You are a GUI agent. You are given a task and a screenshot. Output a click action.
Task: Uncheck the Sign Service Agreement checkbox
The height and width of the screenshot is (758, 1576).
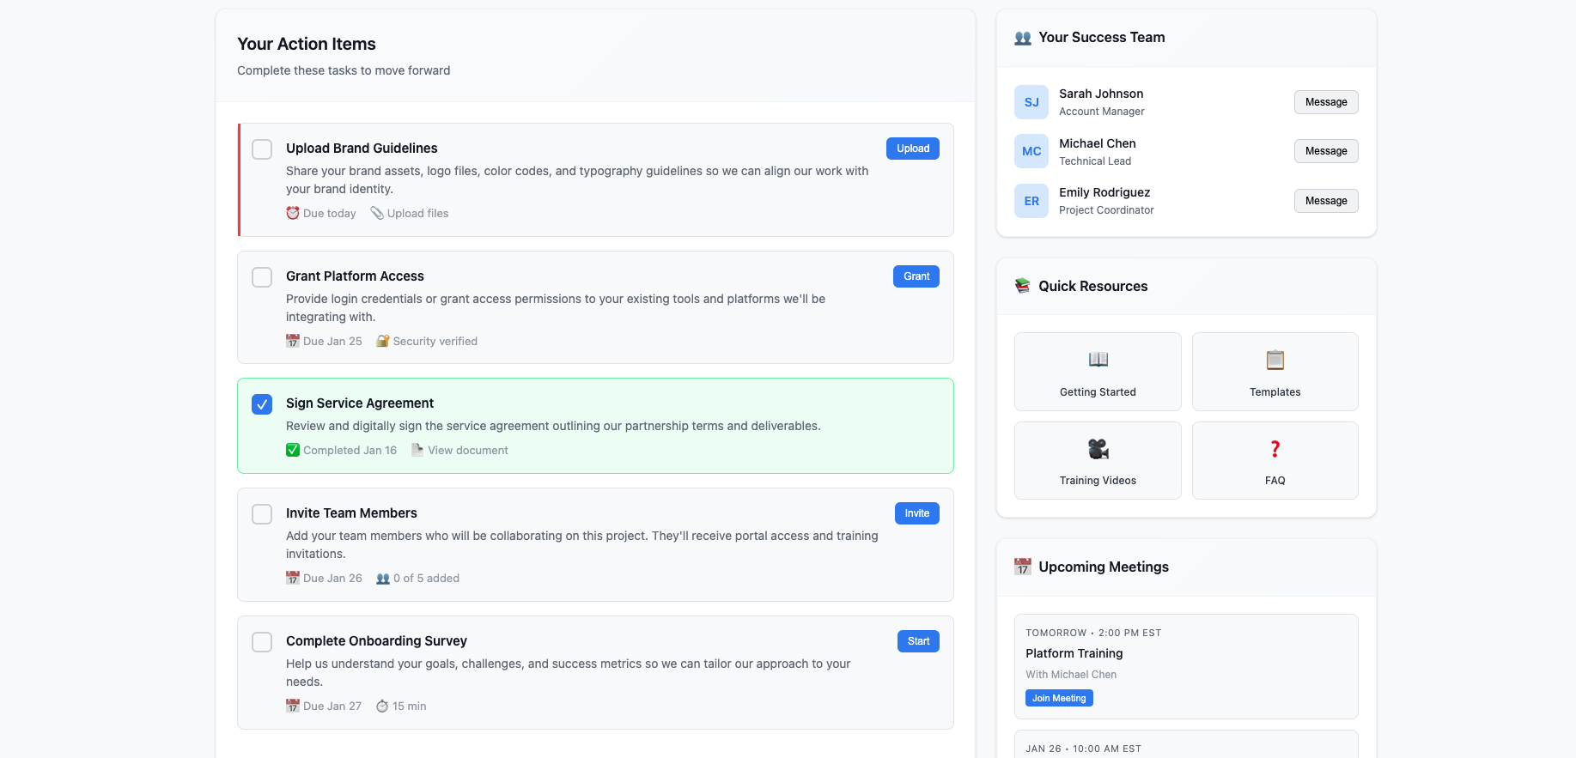(262, 404)
